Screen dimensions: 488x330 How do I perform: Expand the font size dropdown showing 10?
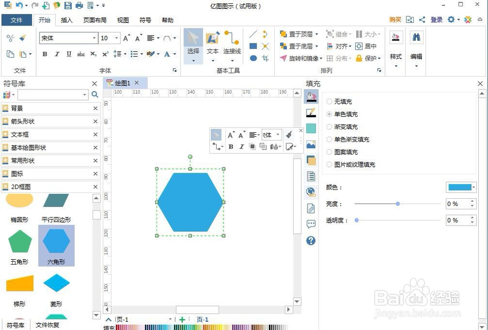click(116, 38)
